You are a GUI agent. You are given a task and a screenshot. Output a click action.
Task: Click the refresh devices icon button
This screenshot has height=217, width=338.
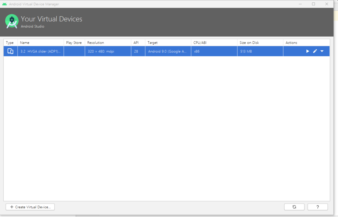point(294,207)
